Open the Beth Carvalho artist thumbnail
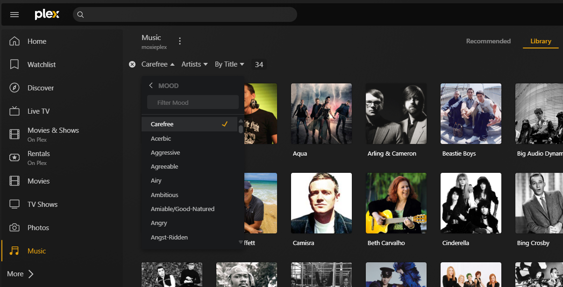 coord(396,203)
